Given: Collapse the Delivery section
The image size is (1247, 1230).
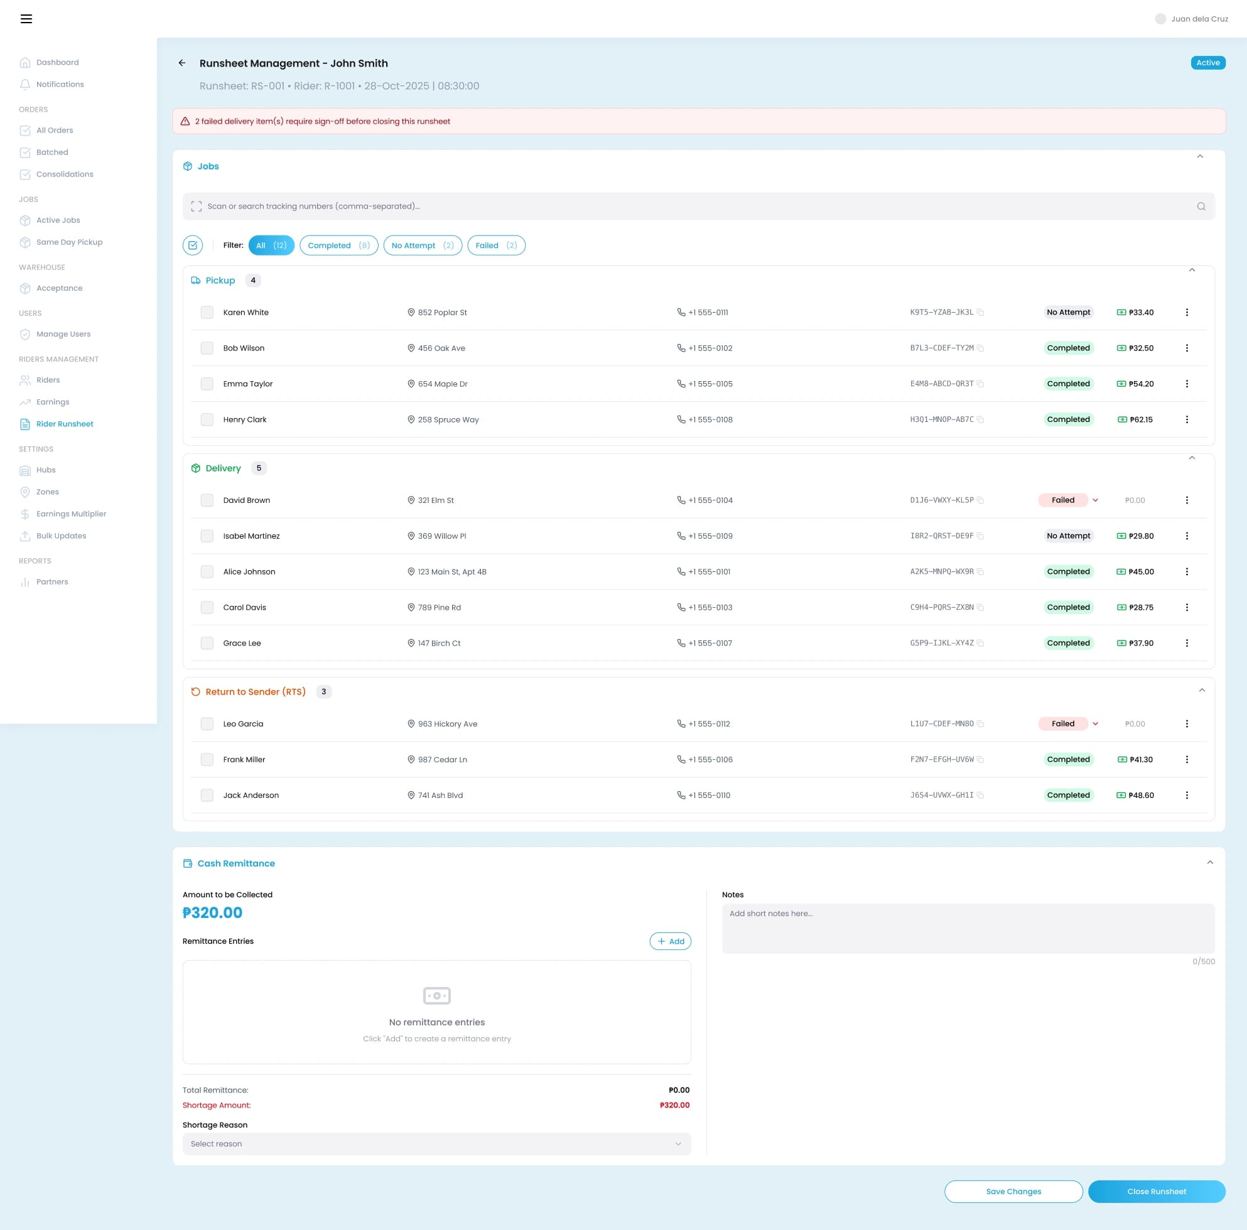Looking at the screenshot, I should (1192, 458).
